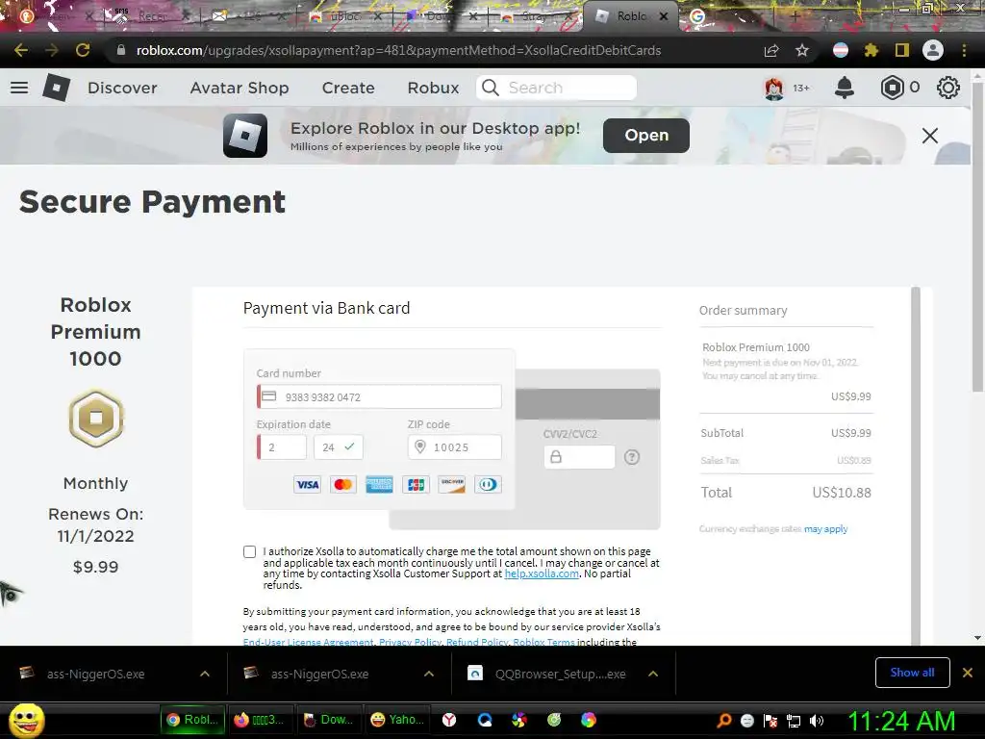The width and height of the screenshot is (985, 739).
Task: Open the browser extensions puzzle icon
Action: (871, 50)
